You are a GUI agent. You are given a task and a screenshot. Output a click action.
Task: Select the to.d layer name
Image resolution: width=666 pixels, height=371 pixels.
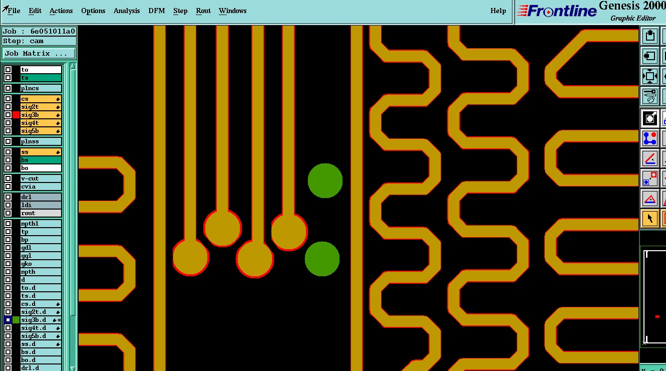click(x=41, y=288)
